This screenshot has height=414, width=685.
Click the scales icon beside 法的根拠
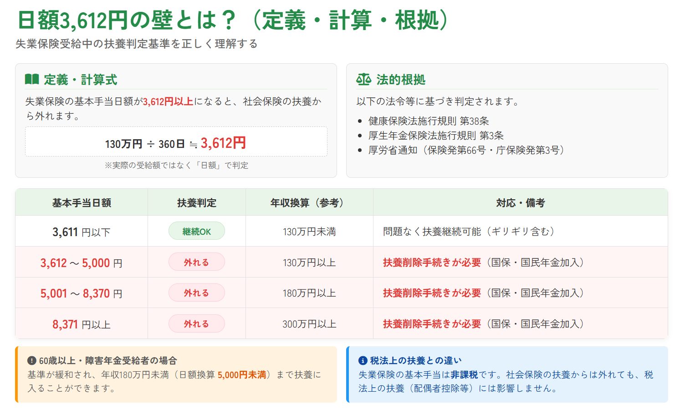tap(363, 80)
